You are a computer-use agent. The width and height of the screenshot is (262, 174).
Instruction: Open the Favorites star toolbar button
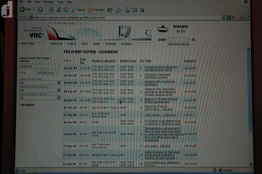tap(96, 10)
